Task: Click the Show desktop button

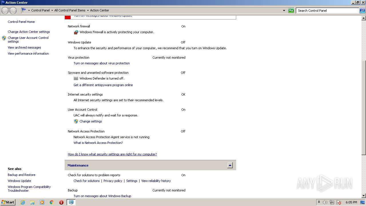Action: click(363, 202)
